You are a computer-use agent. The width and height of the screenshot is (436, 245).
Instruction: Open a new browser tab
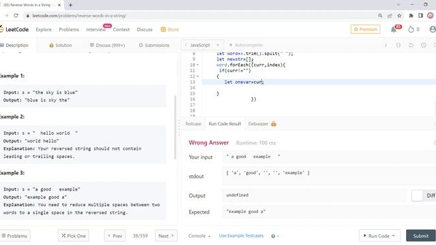(x=70, y=5)
